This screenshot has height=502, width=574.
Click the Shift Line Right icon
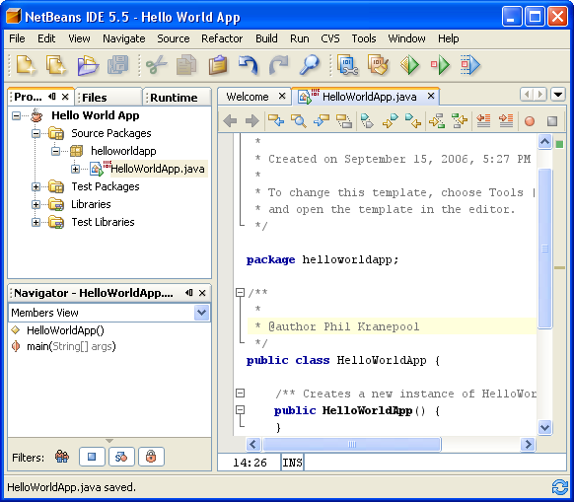coord(506,120)
